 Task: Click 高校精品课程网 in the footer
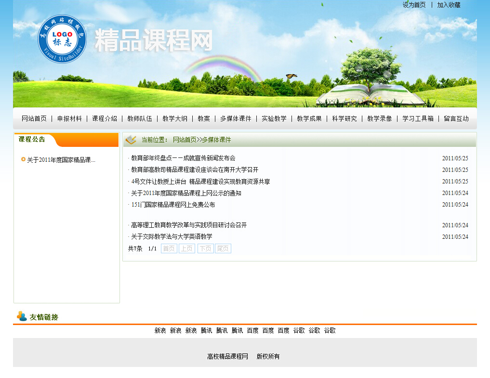227,356
